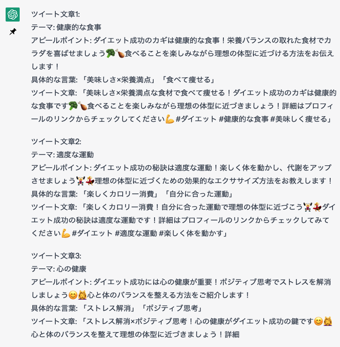
Task: Click the dancer emoji after 近づこう
Action: coord(318,207)
